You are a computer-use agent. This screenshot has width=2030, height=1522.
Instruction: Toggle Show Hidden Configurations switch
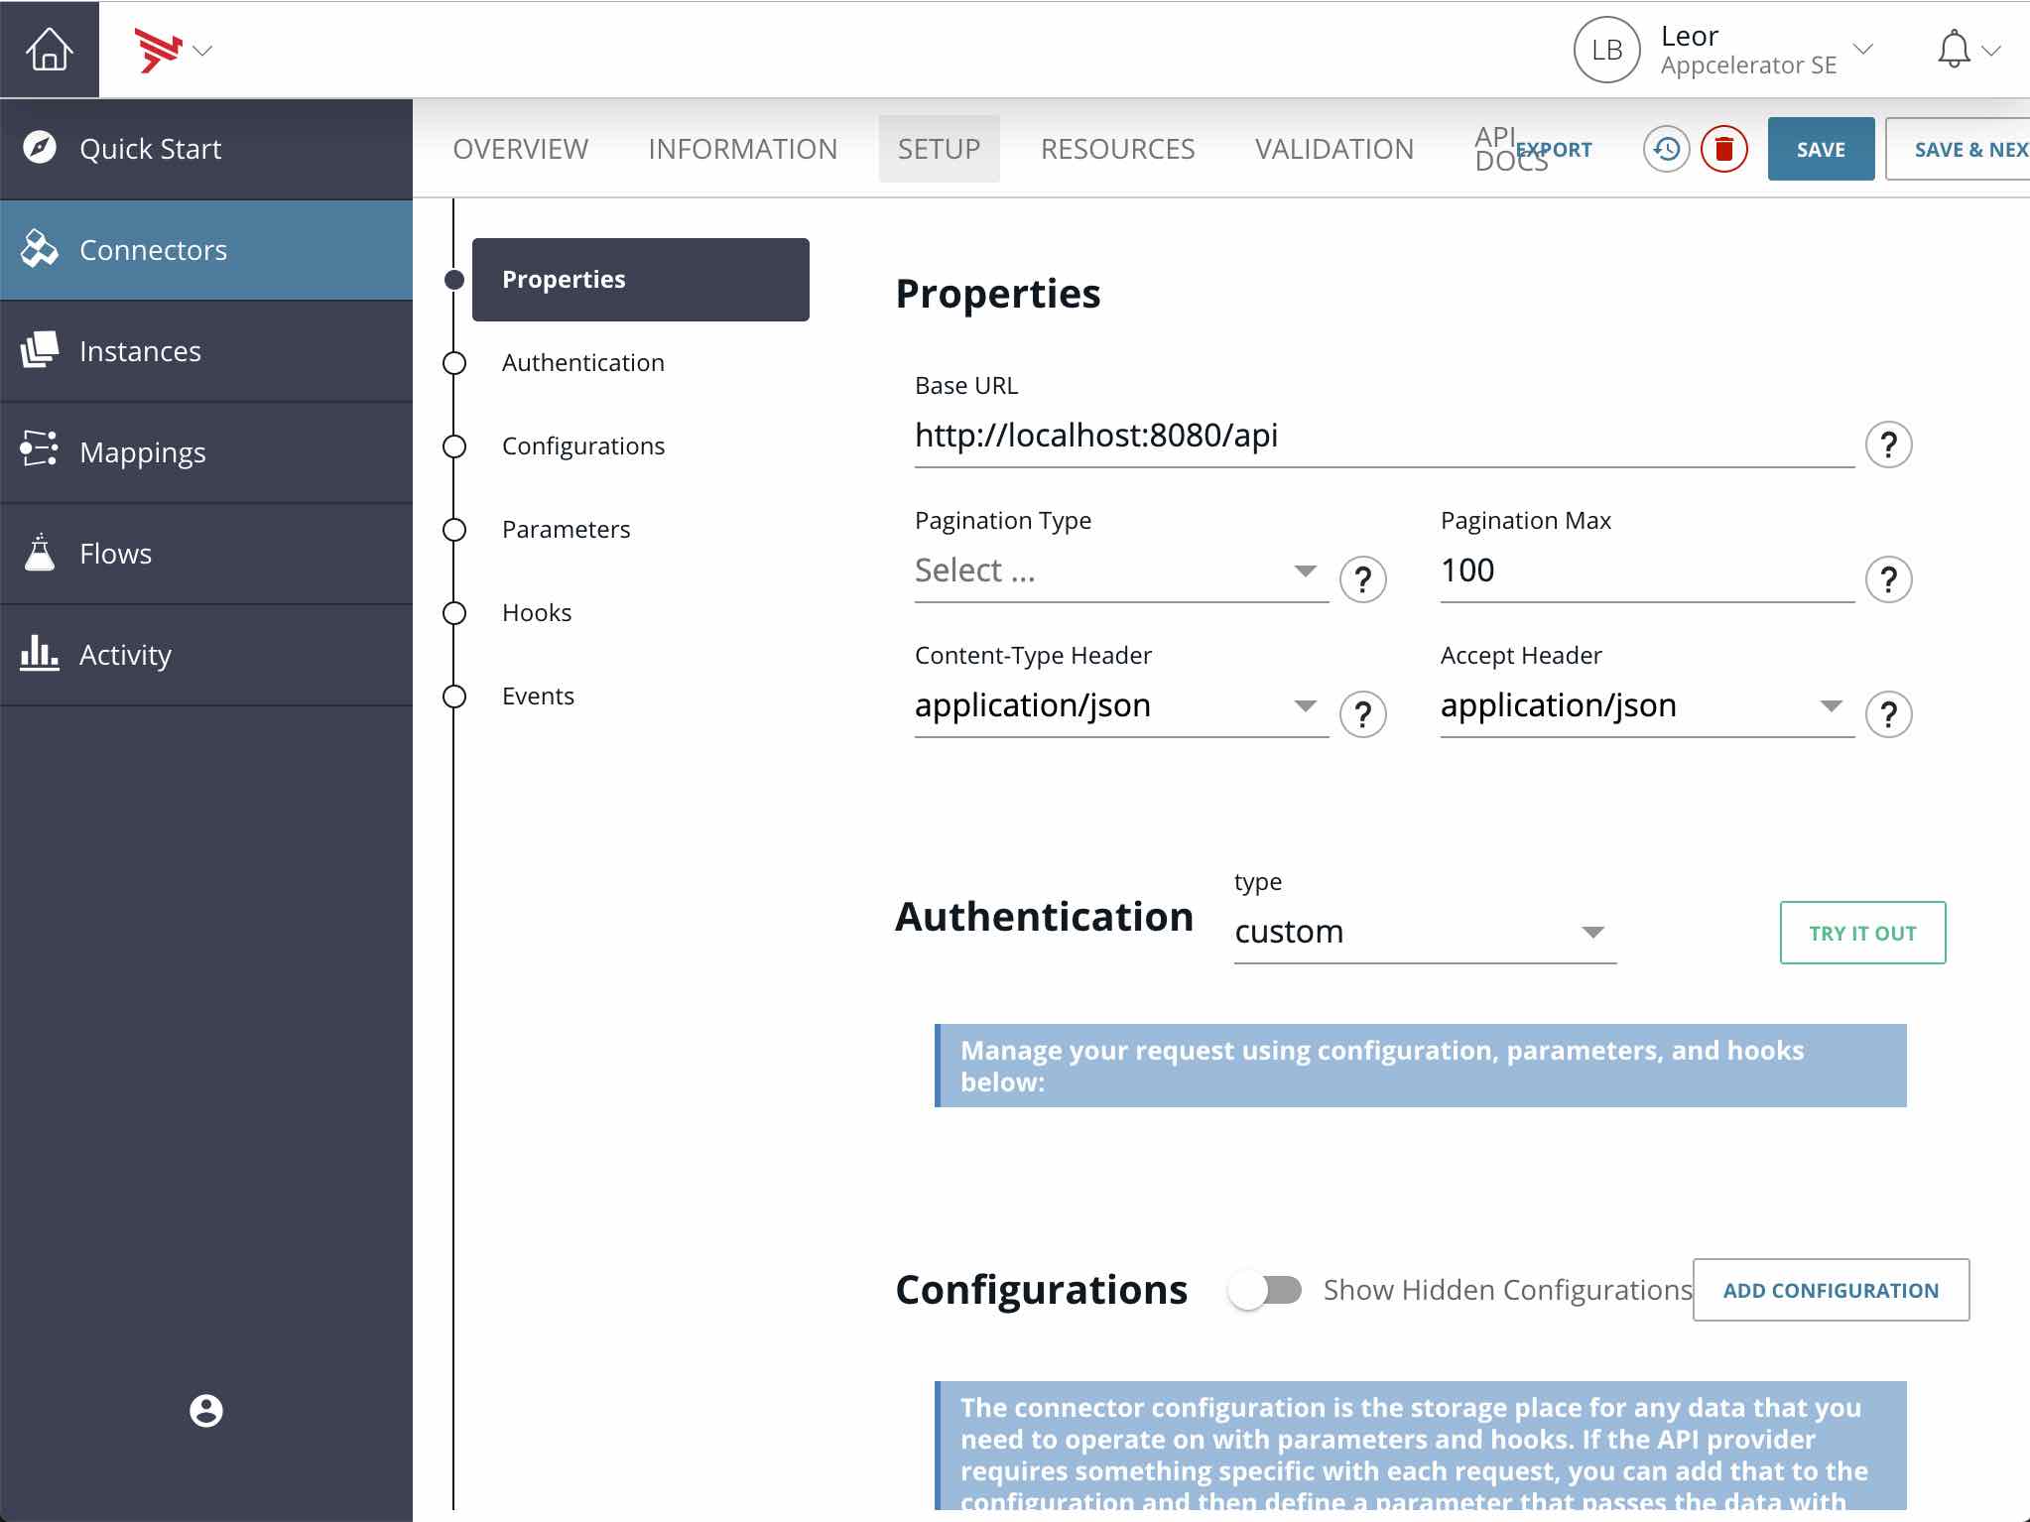click(x=1265, y=1290)
